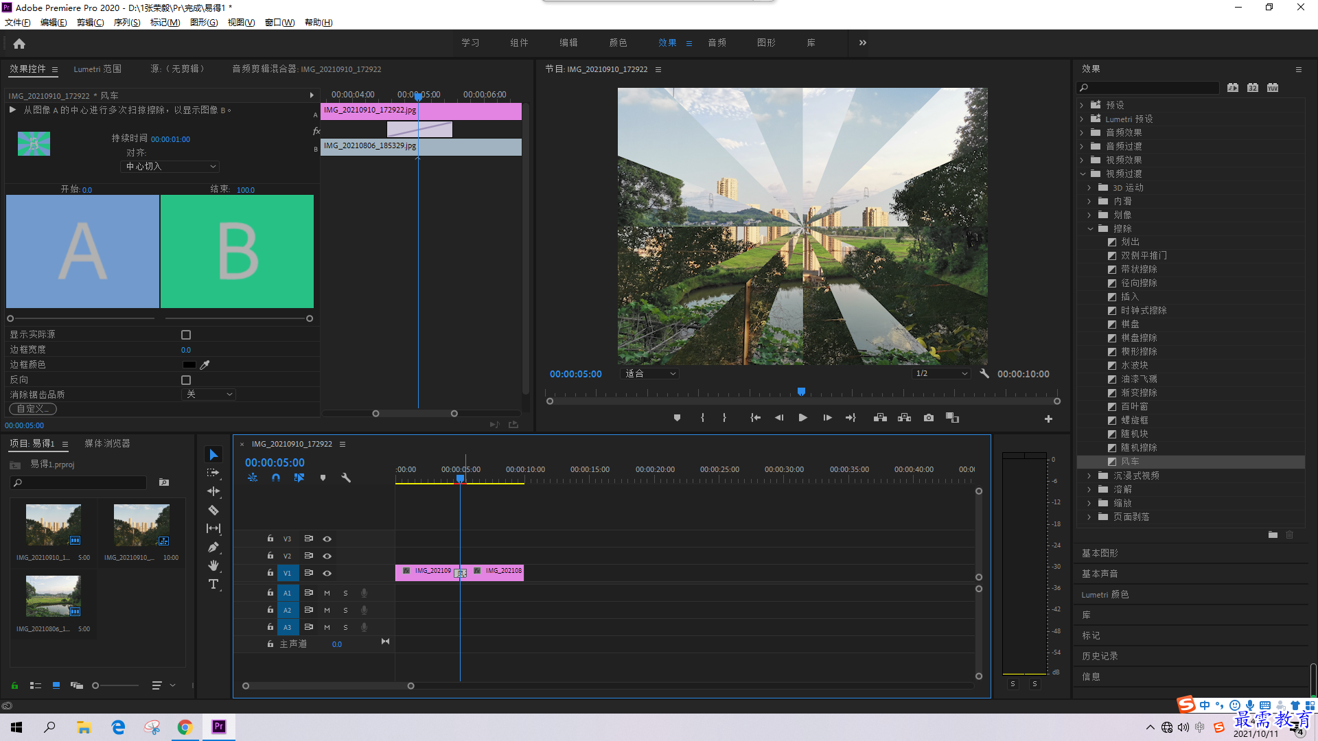This screenshot has width=1318, height=741.
Task: Toggle the snap magnet in the timeline
Action: click(276, 478)
